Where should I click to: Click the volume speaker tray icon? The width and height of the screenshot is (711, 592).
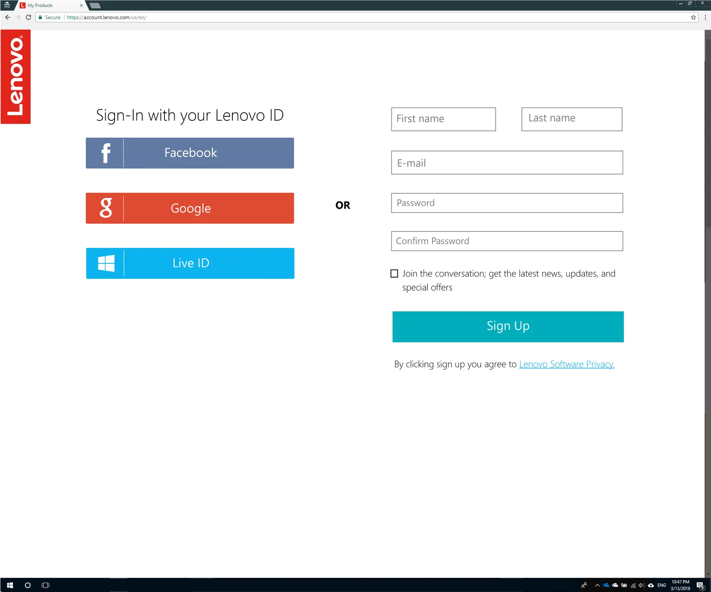(x=642, y=585)
